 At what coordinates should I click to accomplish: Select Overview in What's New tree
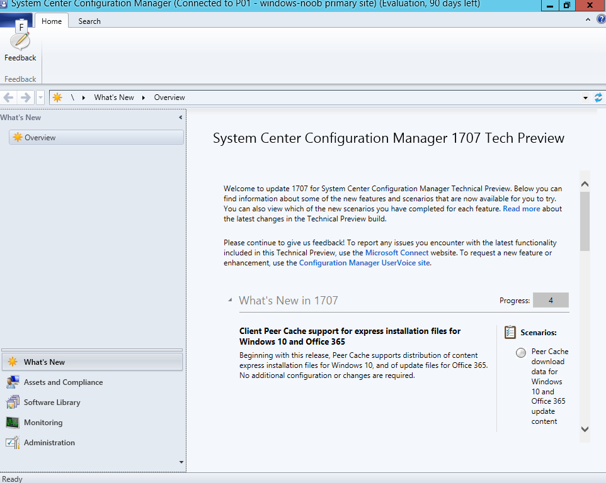pyautogui.click(x=96, y=137)
